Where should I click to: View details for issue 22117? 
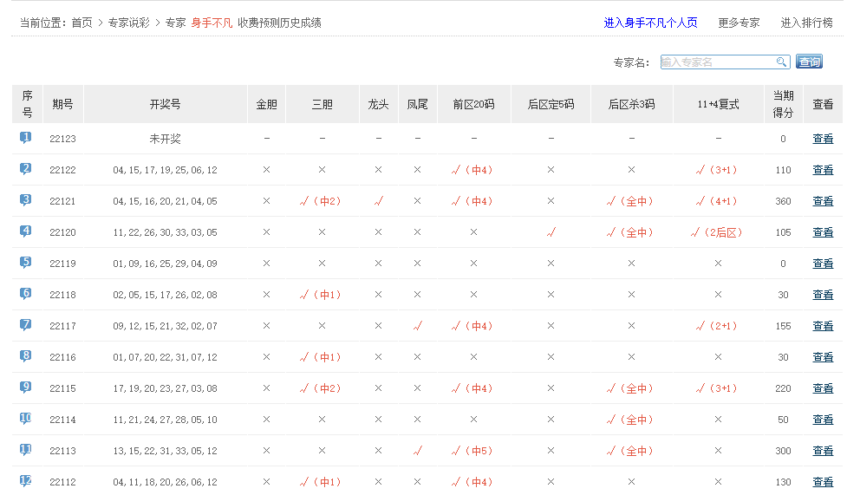pyautogui.click(x=823, y=326)
